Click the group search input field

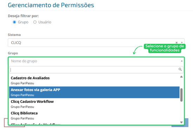96,70
